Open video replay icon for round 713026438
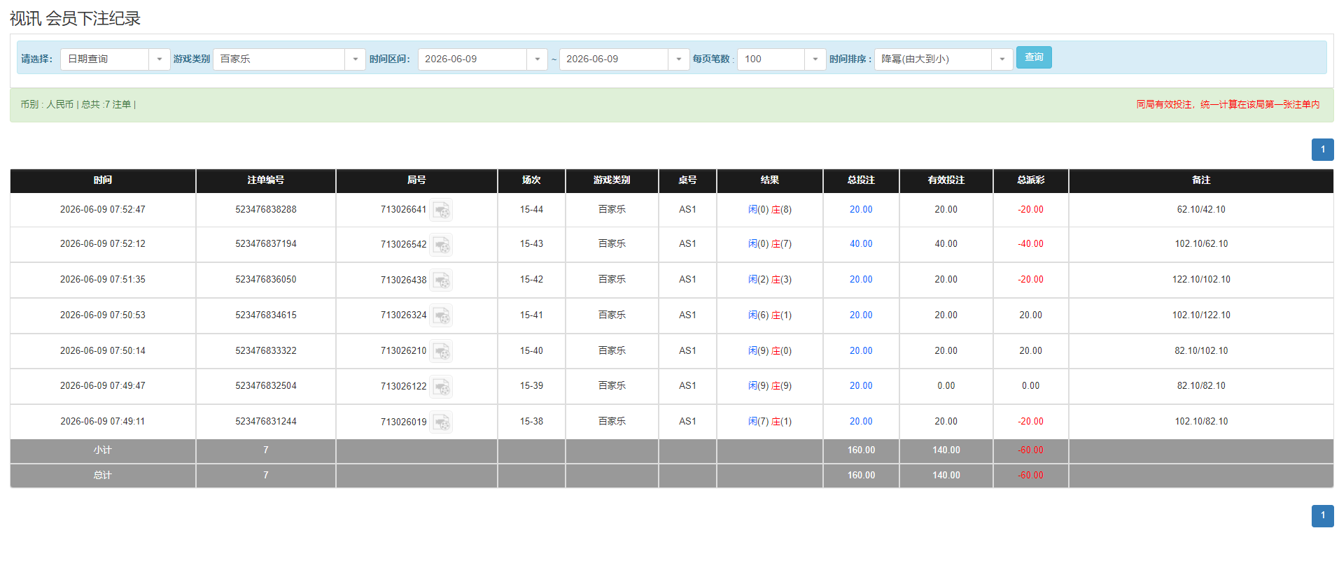This screenshot has width=1339, height=563. tap(441, 280)
